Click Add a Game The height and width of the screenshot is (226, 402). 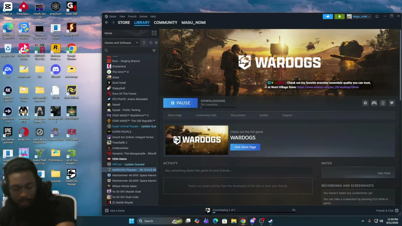115,211
